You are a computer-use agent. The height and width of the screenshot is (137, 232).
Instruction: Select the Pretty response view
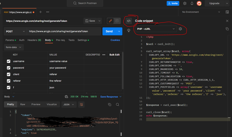[11, 104]
